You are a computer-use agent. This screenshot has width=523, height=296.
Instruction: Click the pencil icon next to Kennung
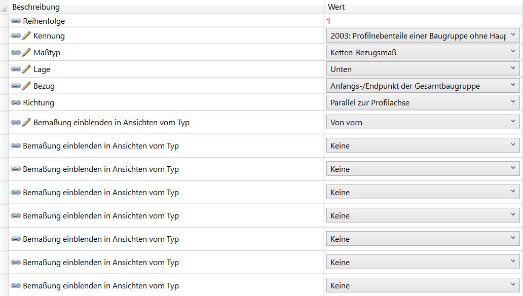[26, 35]
